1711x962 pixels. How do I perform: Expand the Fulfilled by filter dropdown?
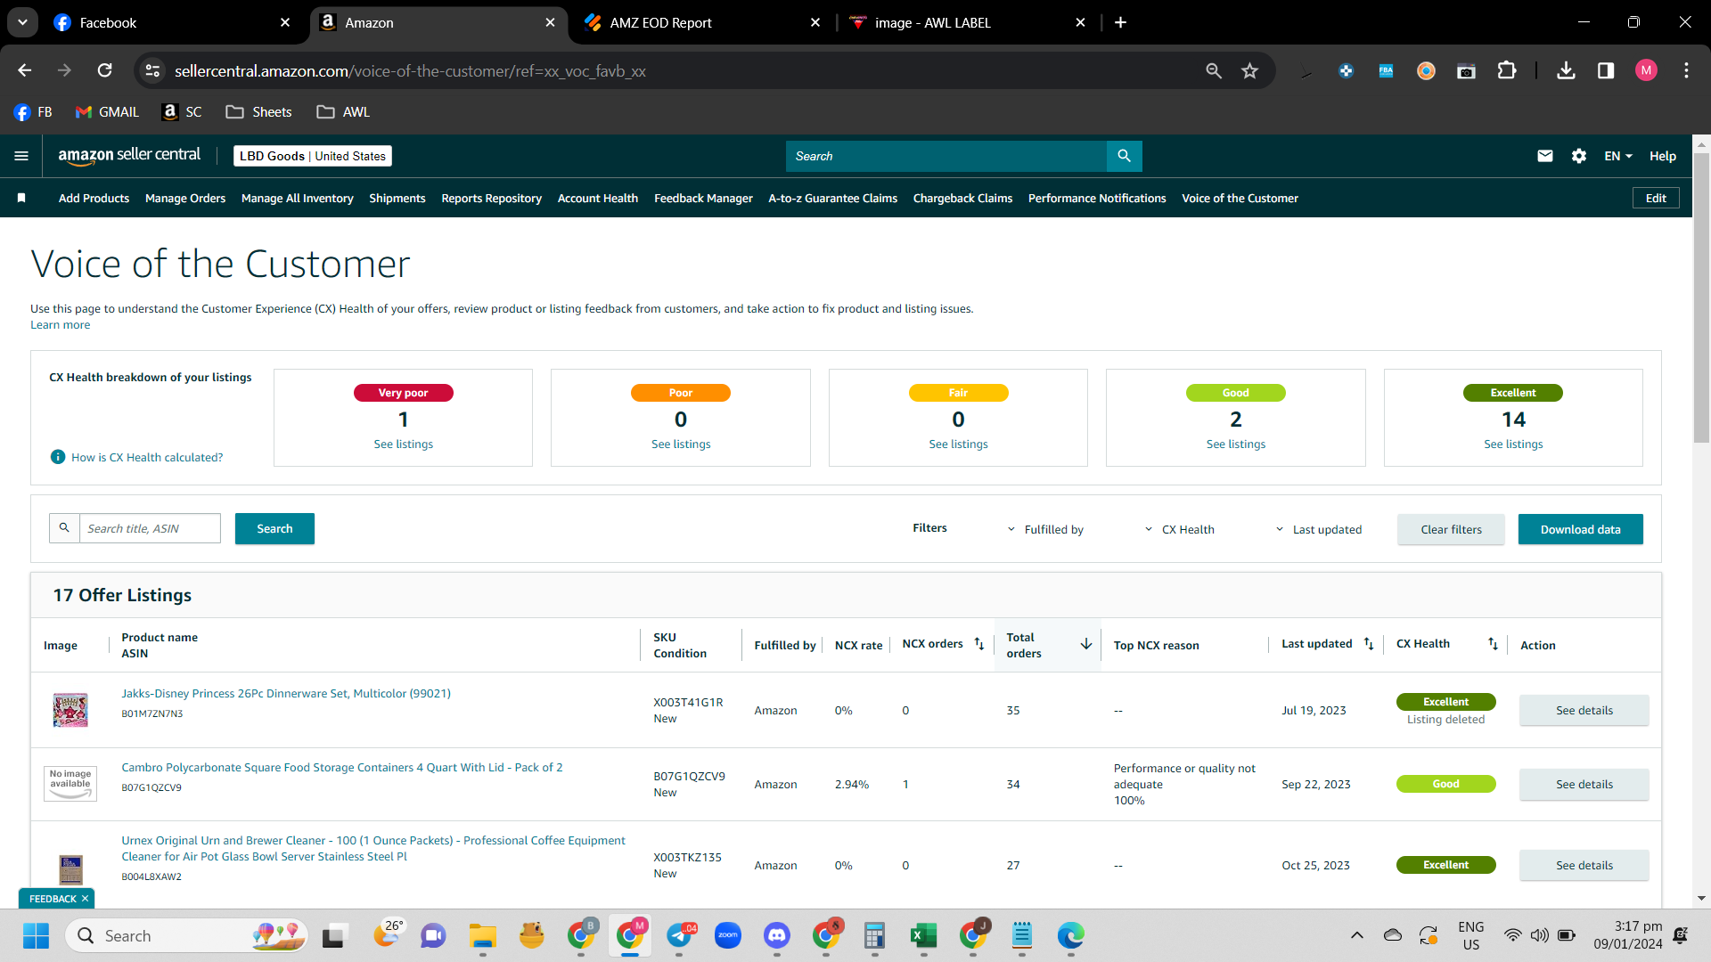(1045, 529)
